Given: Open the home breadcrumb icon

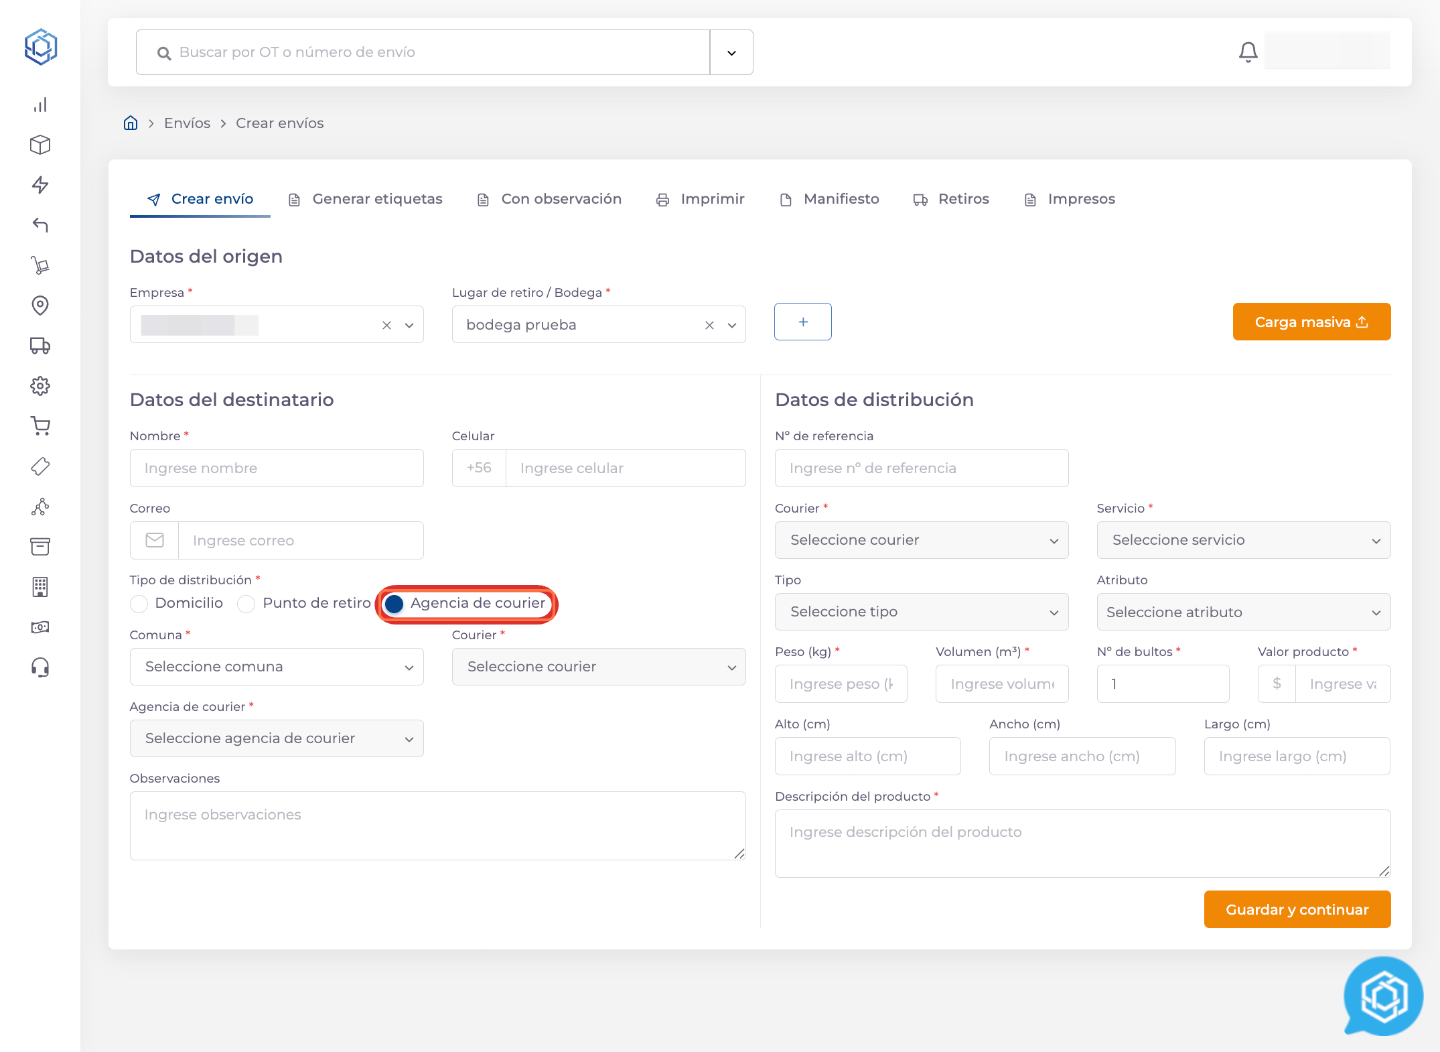Looking at the screenshot, I should point(131,123).
